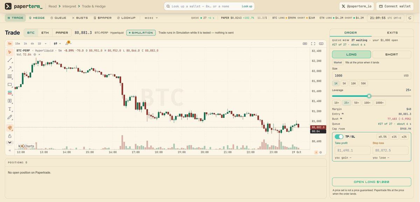Open Vol indicator settings gear
This screenshot has height=202, width=420.
[x=35, y=54]
